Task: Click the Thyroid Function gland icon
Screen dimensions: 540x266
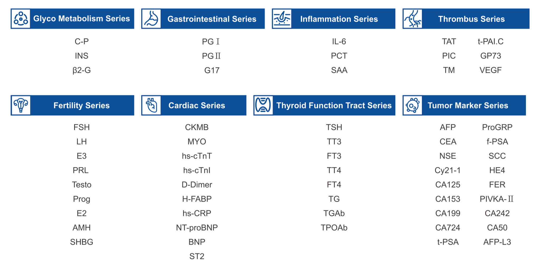Action: 263,105
